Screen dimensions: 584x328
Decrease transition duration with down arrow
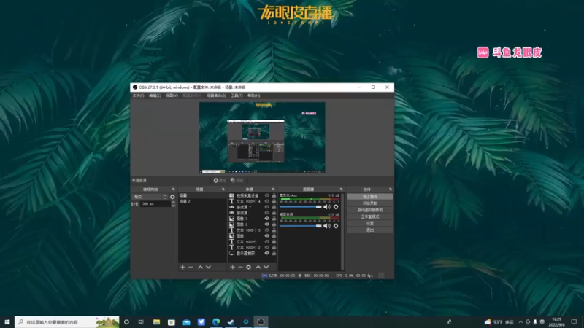point(173,206)
